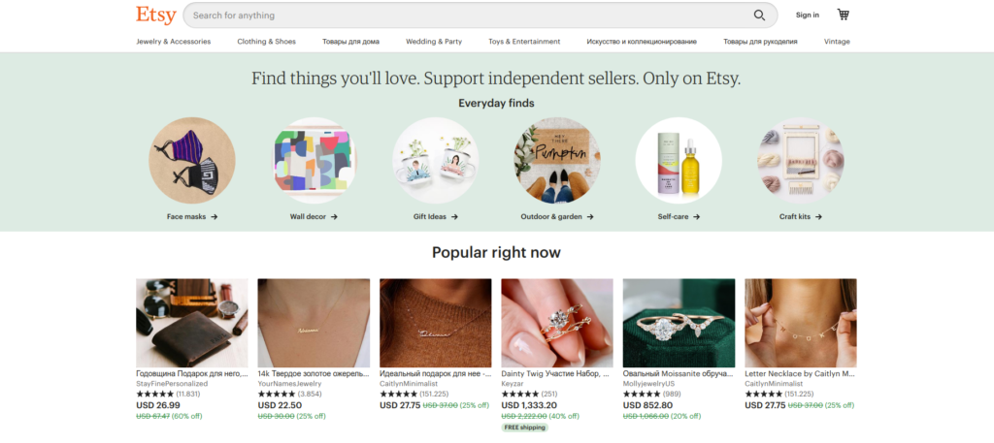The height and width of the screenshot is (443, 994).
Task: Expand the Wedding & Party menu
Action: (433, 42)
